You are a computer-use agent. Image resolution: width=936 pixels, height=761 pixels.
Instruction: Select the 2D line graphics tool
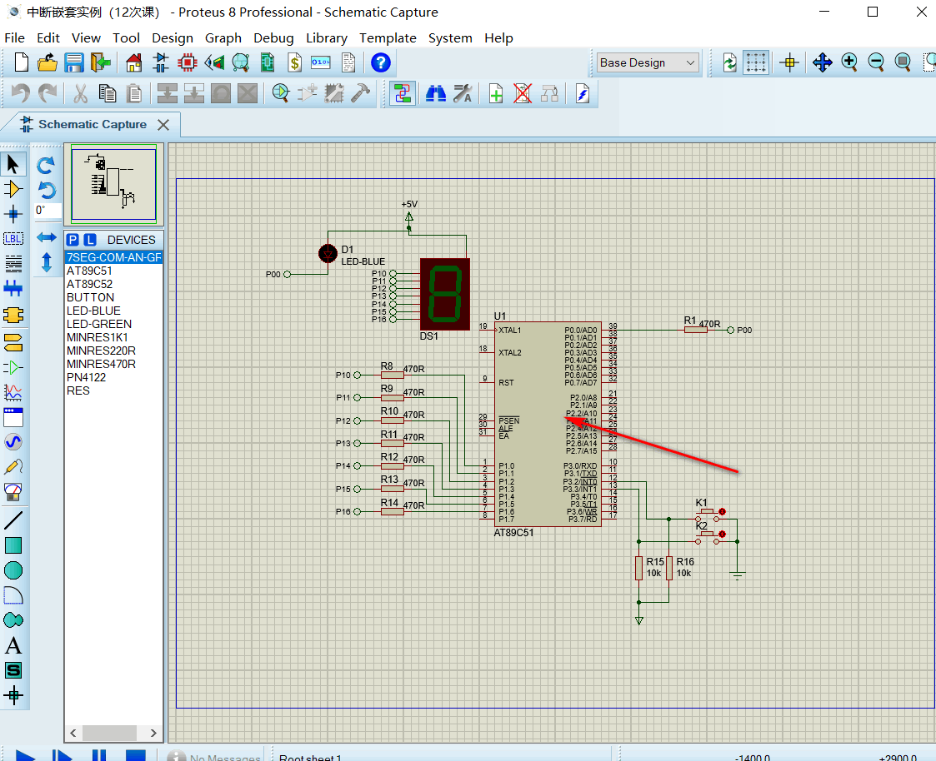click(x=13, y=520)
